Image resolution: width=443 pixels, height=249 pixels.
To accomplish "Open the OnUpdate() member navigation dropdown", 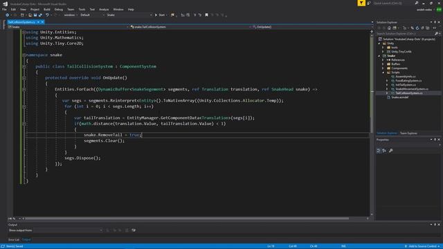I will [311, 27].
